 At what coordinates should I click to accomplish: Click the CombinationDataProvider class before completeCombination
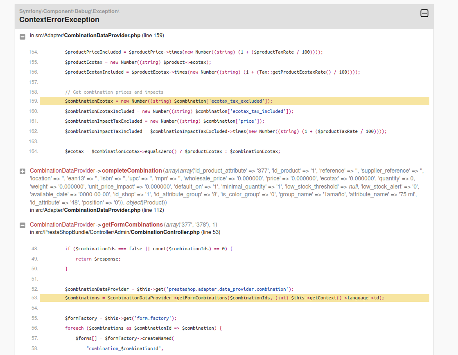pos(62,171)
